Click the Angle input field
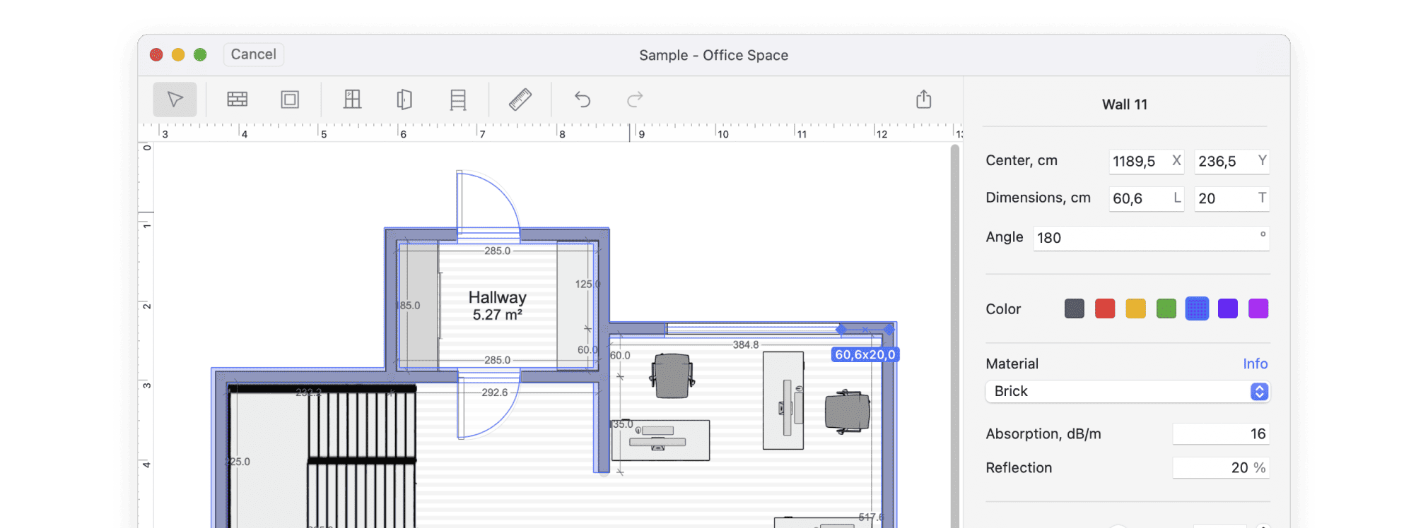 (1145, 238)
